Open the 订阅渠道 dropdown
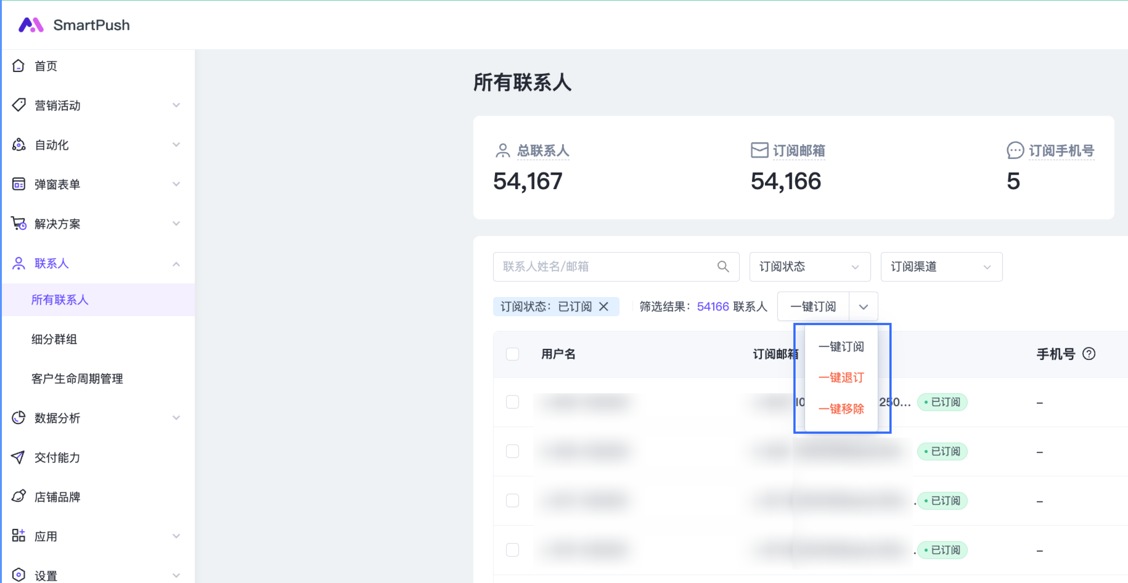The width and height of the screenshot is (1128, 583). click(941, 266)
